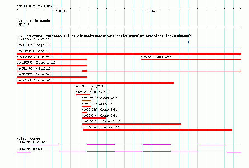The width and height of the screenshot is (249, 168).
Task: Click the right arrow end of ruler
Action: point(240,9)
